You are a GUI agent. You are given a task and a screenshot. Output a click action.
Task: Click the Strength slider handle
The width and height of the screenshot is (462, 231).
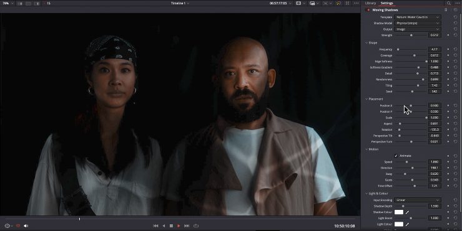click(411, 35)
